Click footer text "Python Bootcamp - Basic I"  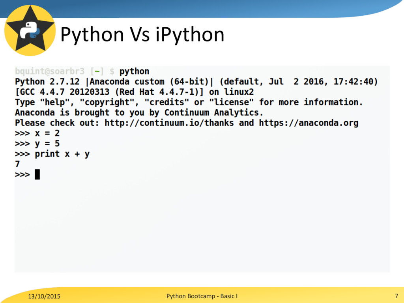(202, 296)
